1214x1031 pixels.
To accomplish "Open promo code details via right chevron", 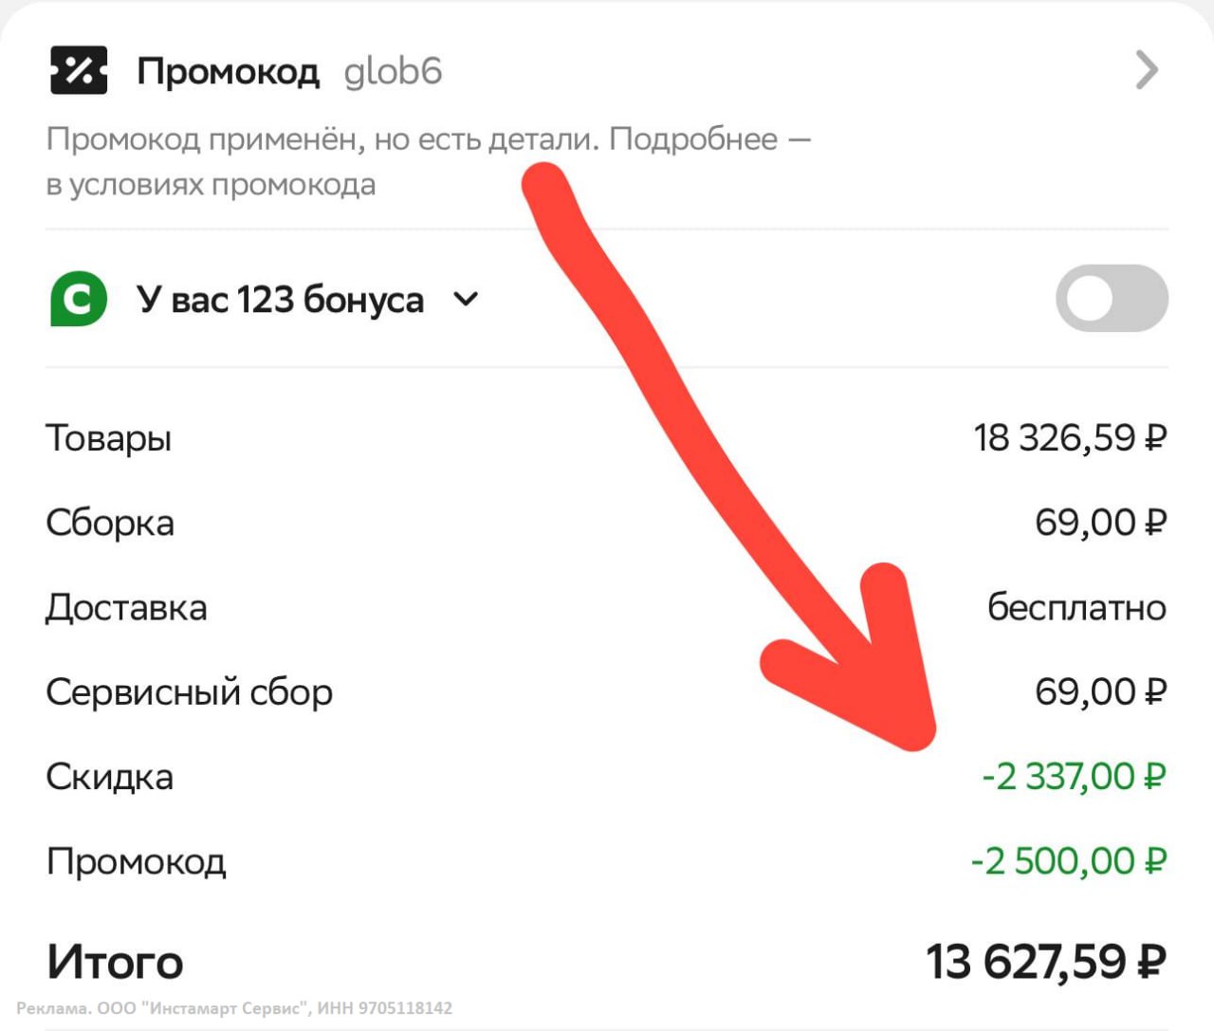I will tap(1147, 70).
